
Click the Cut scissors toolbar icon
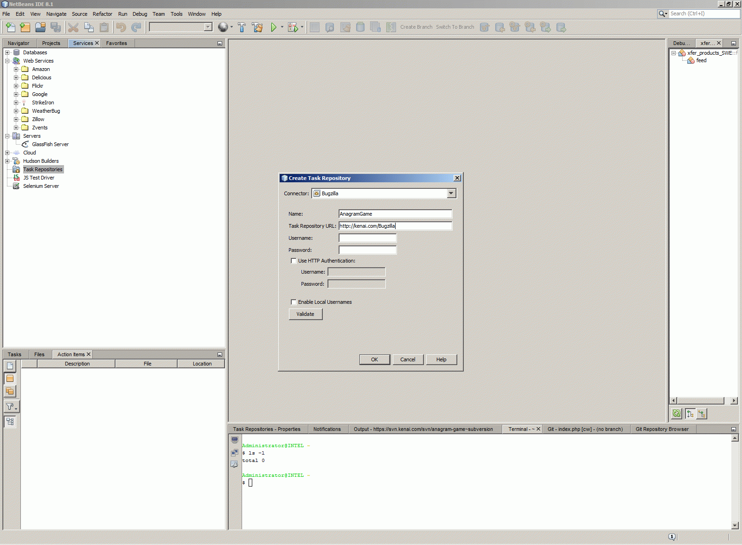pos(73,27)
